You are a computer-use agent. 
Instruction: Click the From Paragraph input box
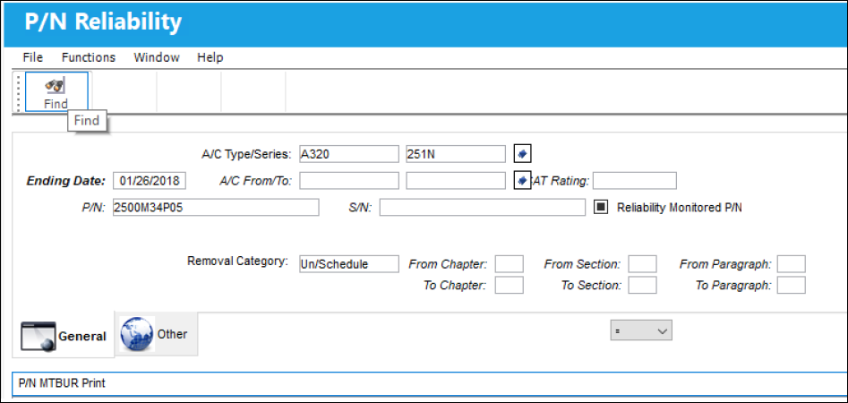792,264
